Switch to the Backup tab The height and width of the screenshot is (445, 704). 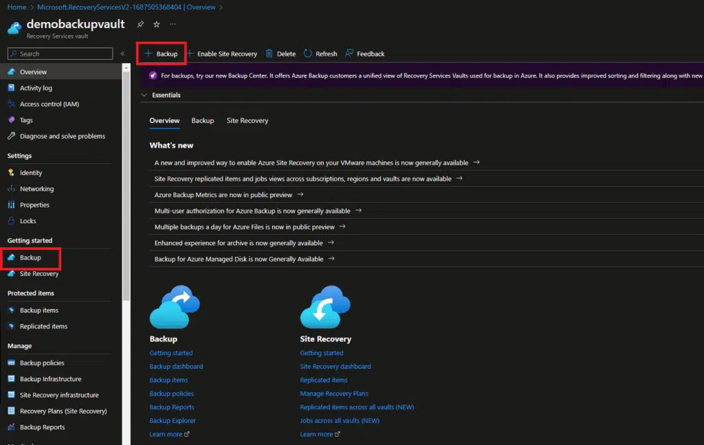point(203,120)
